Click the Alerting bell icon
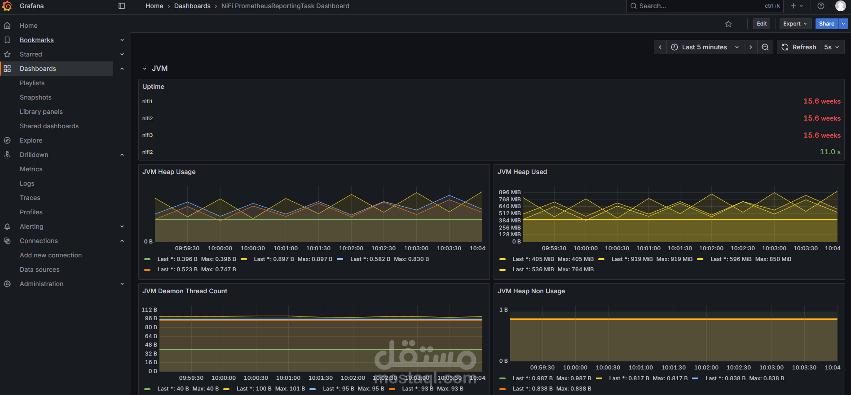The image size is (851, 395). (x=7, y=226)
